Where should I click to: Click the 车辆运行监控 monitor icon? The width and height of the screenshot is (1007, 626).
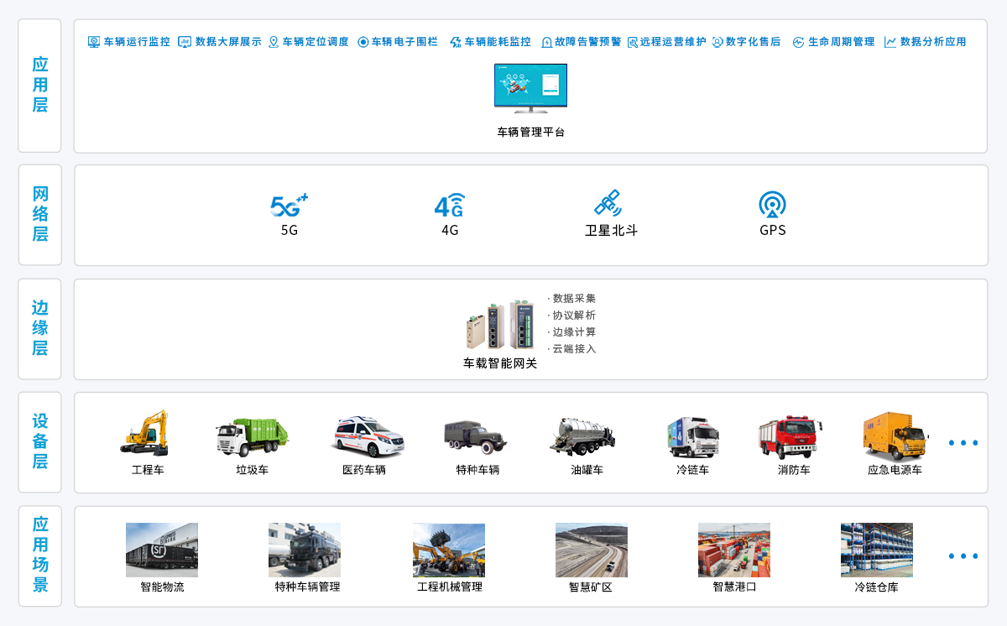coord(94,42)
